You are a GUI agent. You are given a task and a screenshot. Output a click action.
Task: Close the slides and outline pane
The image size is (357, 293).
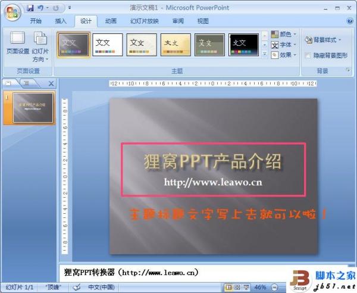click(x=51, y=83)
